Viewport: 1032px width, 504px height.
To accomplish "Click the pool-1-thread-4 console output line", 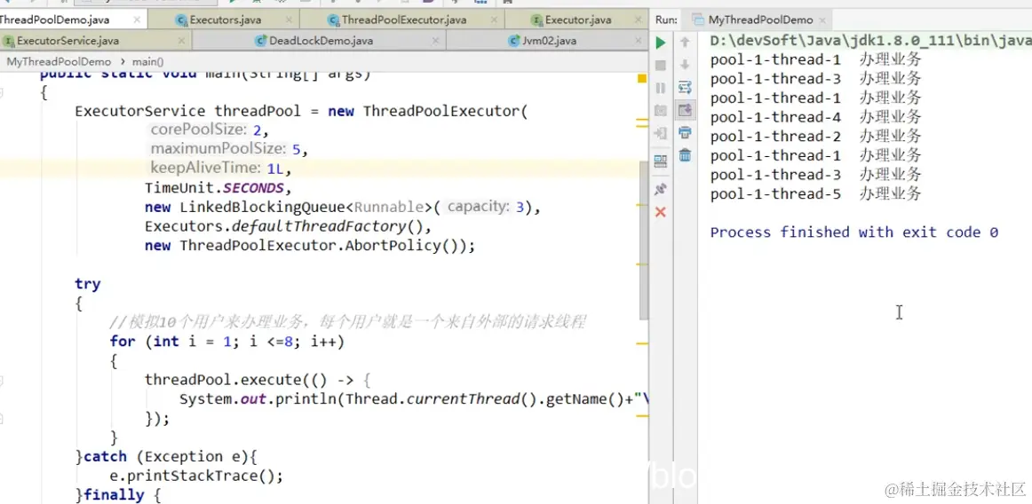I will coord(815,117).
